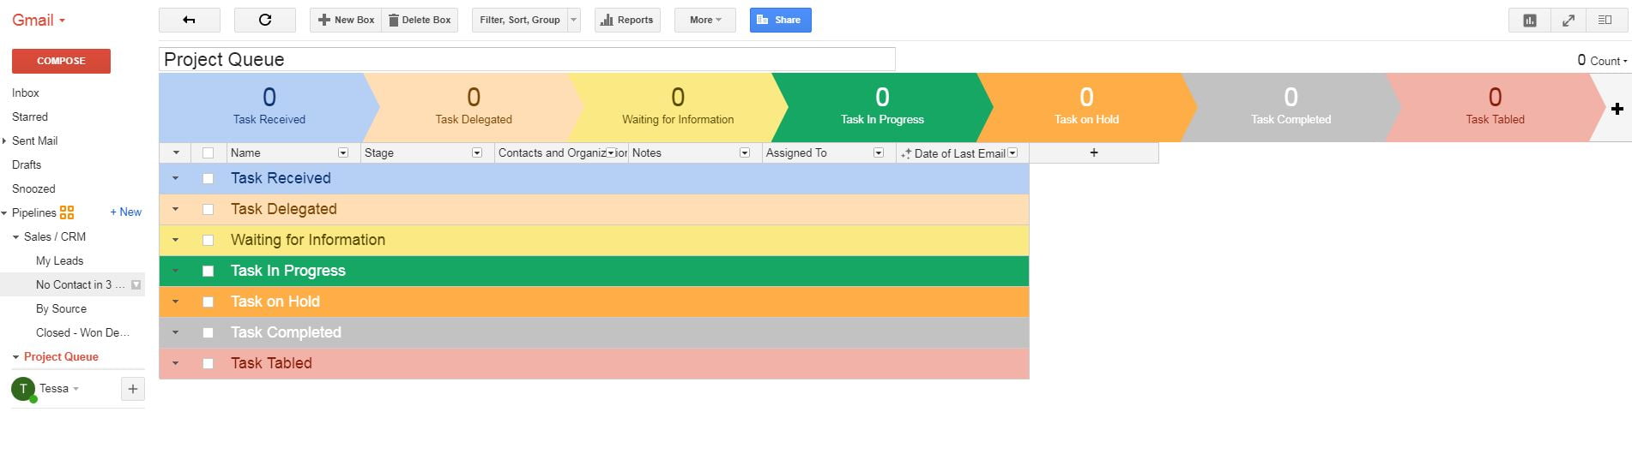Click the magic column icon beside Date of Last Email
Viewport: 1632px width, 466px height.
point(906,153)
